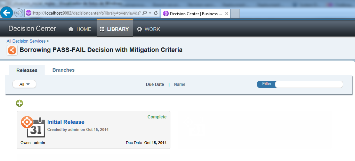Open the LIBRARY navigation tab

pyautogui.click(x=114, y=29)
